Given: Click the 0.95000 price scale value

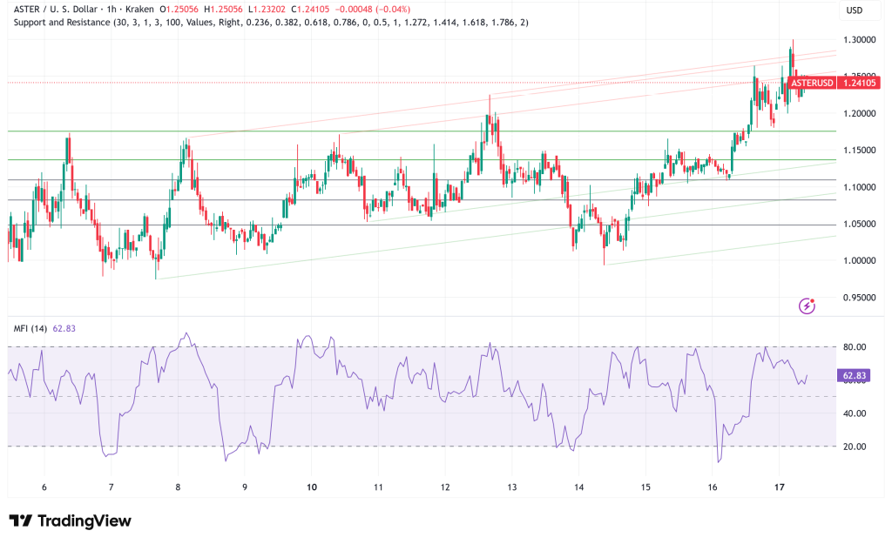Looking at the screenshot, I should tap(861, 298).
